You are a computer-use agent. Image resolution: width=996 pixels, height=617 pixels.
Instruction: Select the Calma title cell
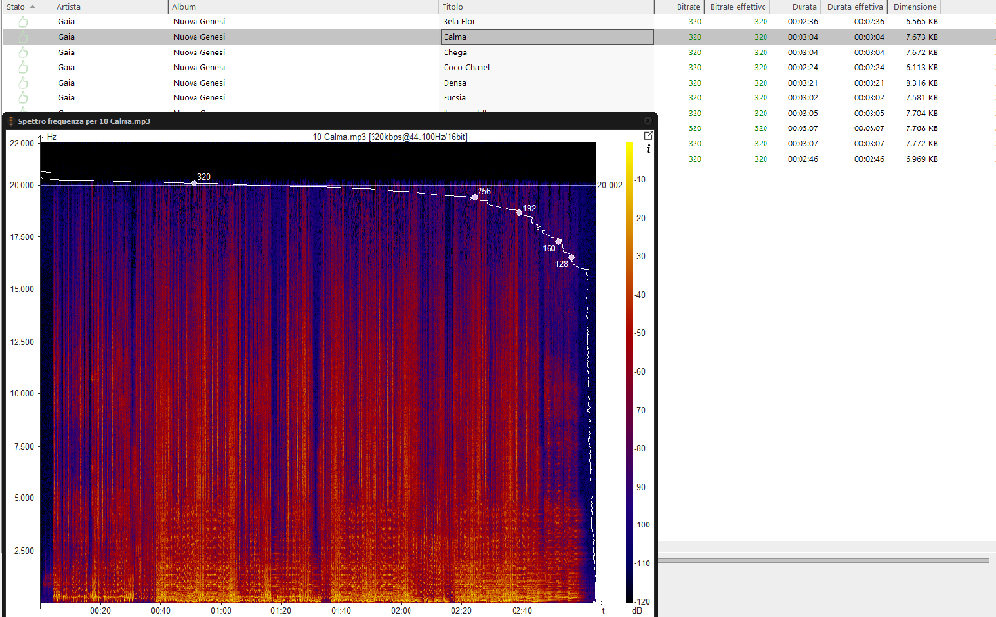click(x=547, y=37)
